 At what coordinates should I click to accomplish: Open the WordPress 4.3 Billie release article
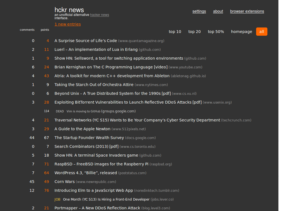(x=85, y=173)
